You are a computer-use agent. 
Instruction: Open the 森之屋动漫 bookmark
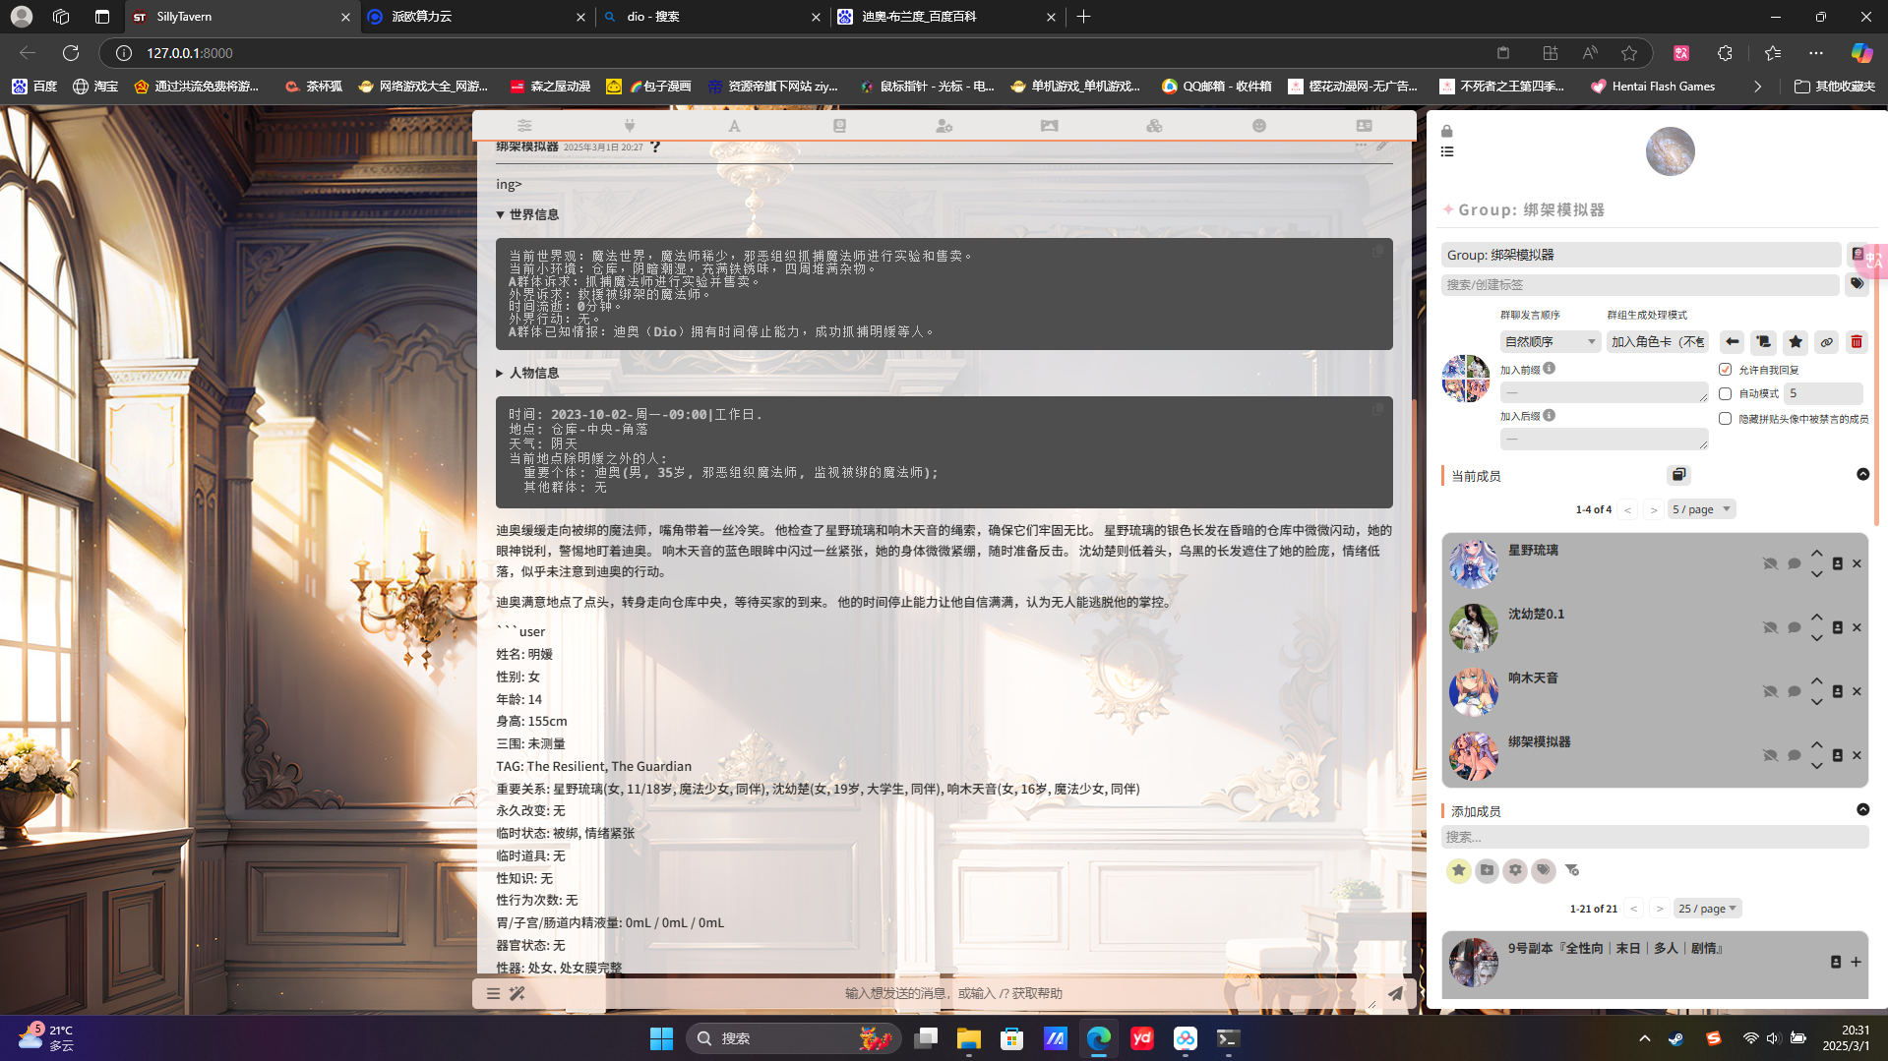point(551,87)
